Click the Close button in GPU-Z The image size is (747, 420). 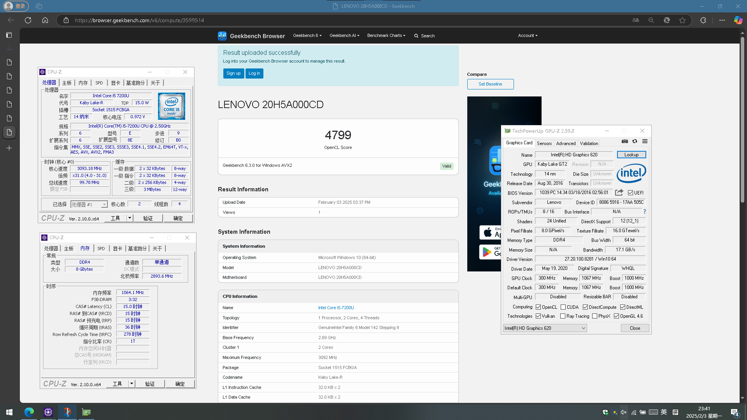tap(635, 328)
